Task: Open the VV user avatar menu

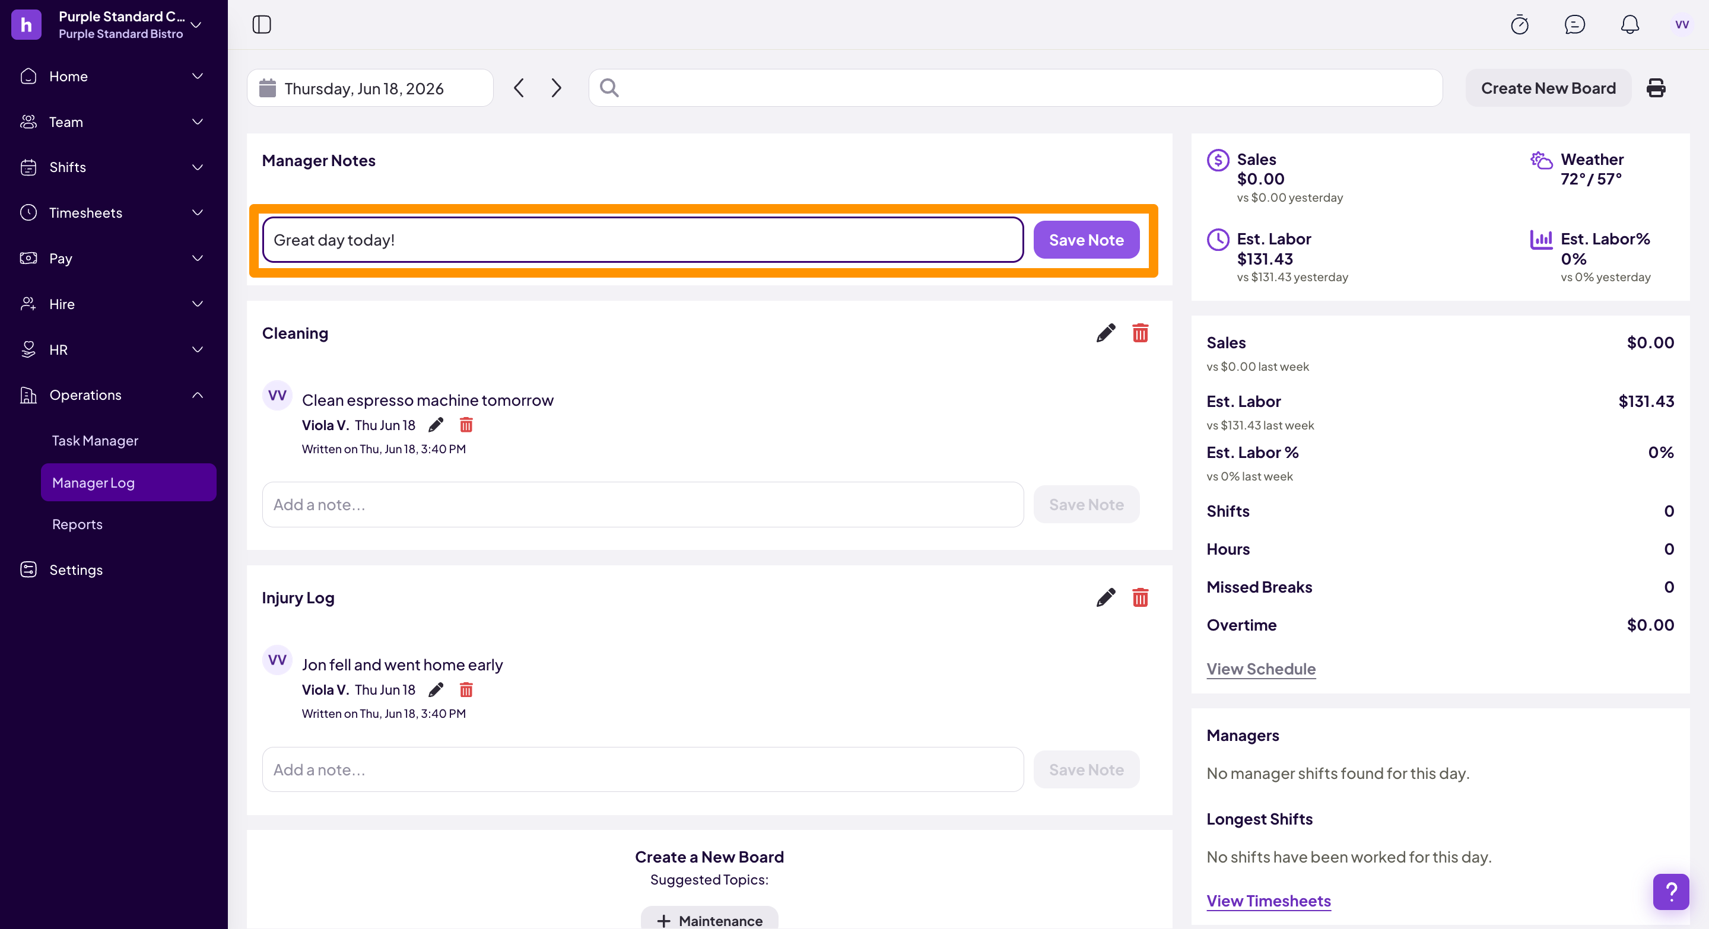Action: pos(1681,24)
